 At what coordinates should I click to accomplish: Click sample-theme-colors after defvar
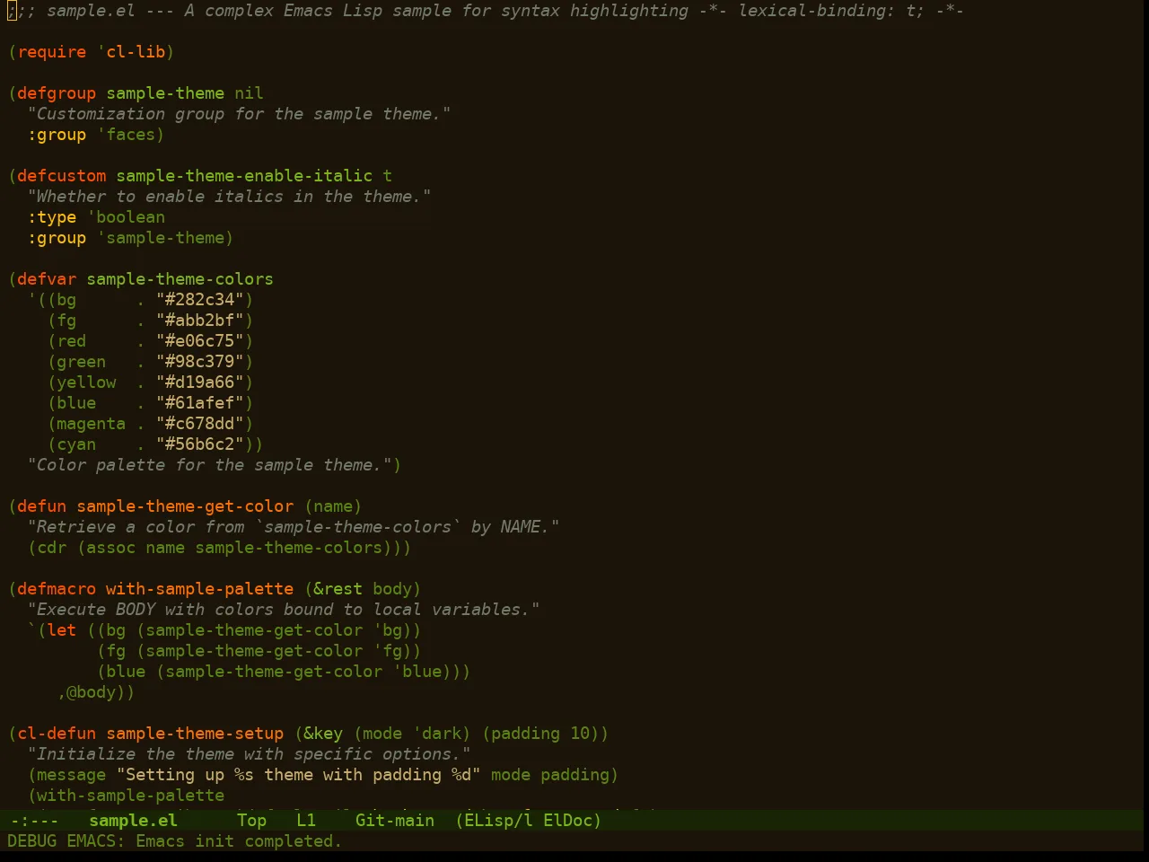[x=180, y=279]
